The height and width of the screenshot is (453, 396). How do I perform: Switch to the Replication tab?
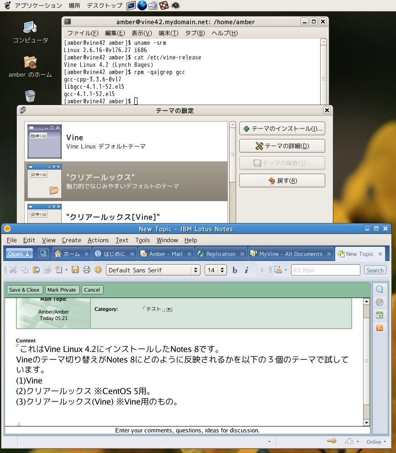221,254
